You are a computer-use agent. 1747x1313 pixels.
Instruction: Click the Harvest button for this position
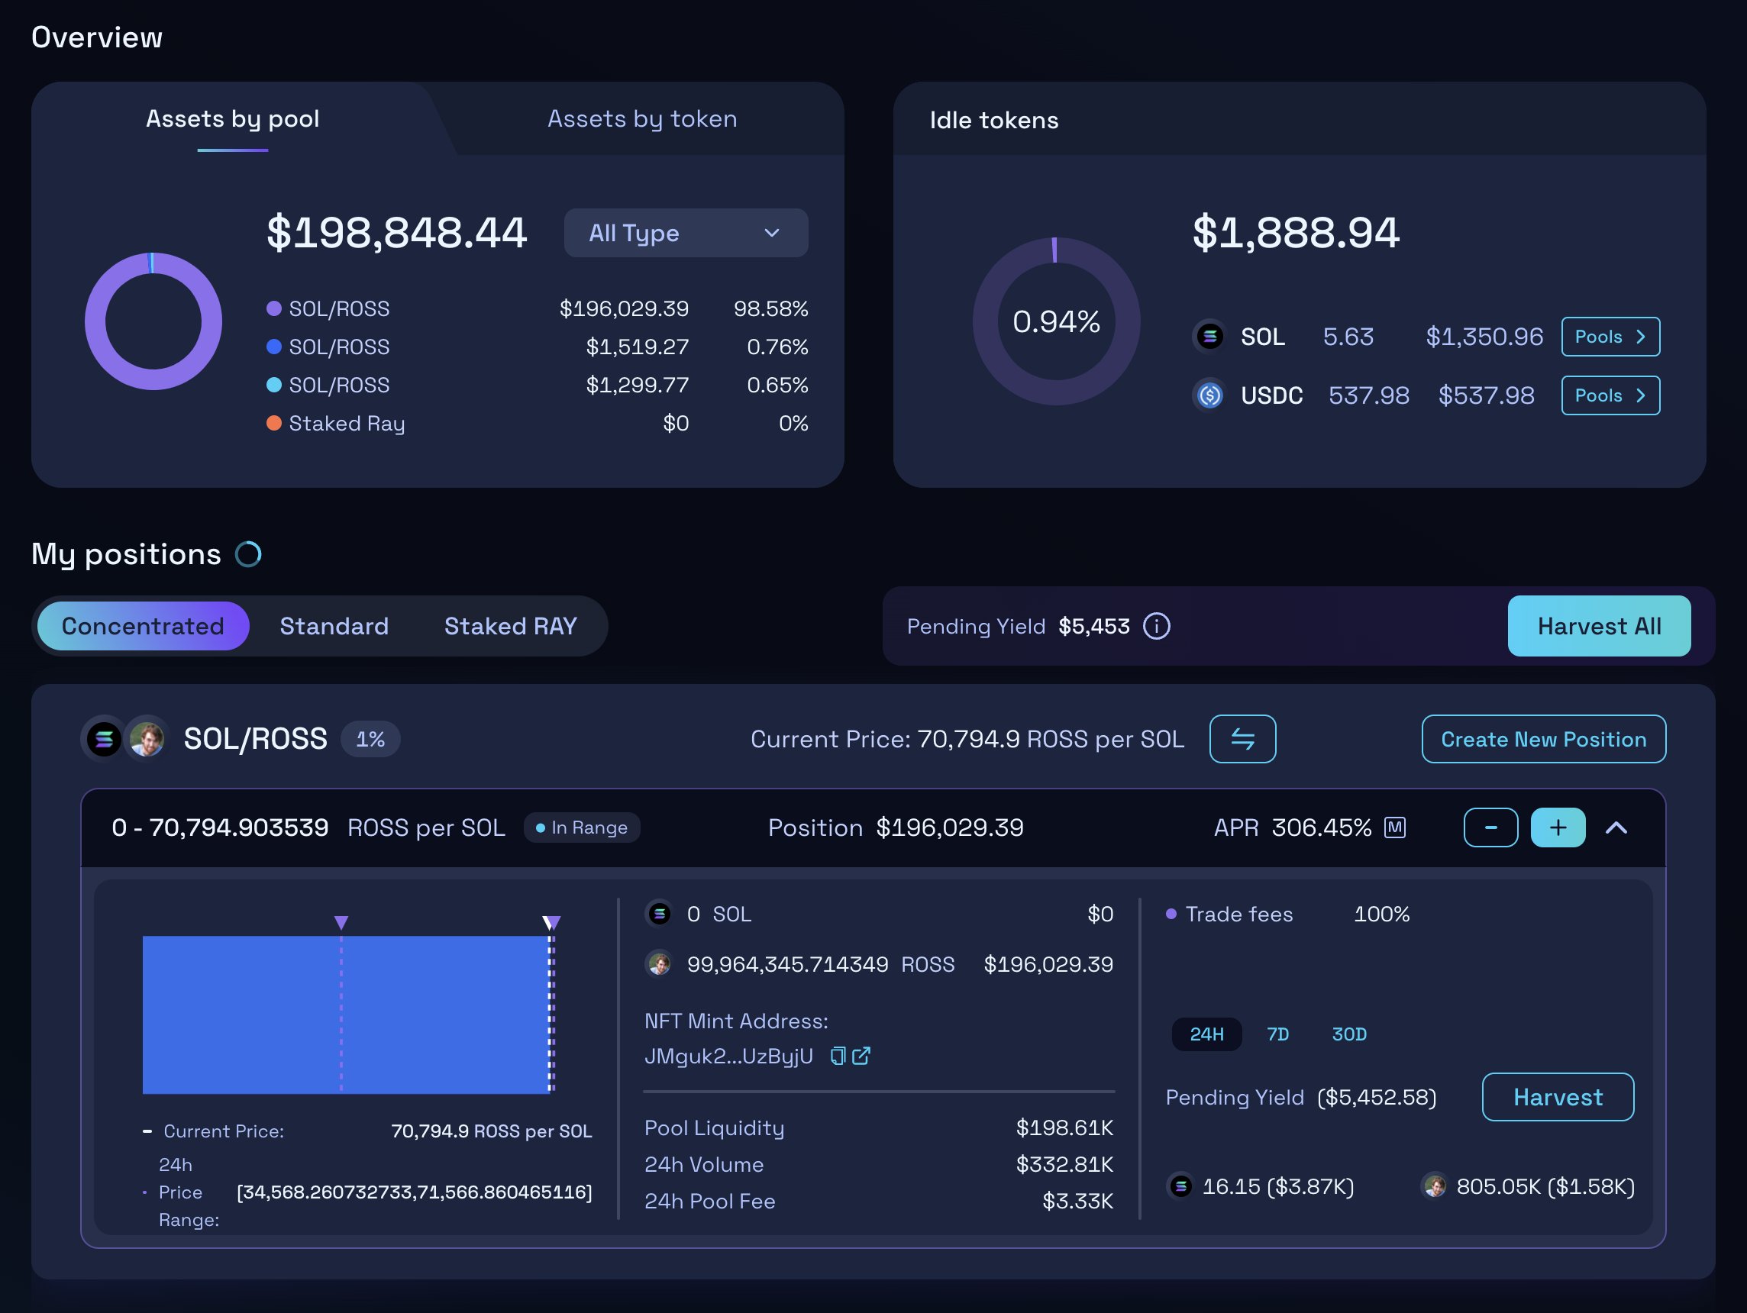tap(1558, 1097)
